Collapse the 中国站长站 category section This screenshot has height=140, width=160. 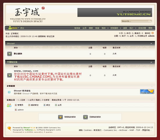[x=151, y=62]
